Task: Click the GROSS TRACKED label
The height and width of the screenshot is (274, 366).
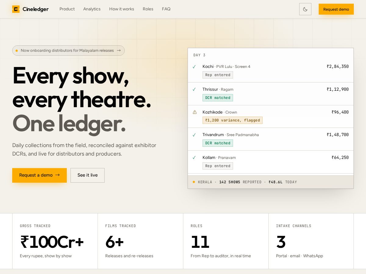Action: click(x=35, y=226)
